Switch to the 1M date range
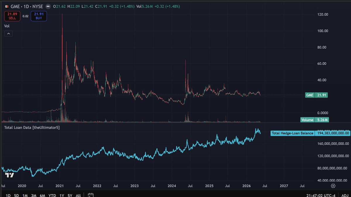This screenshot has width=351, height=197. (x=25, y=195)
